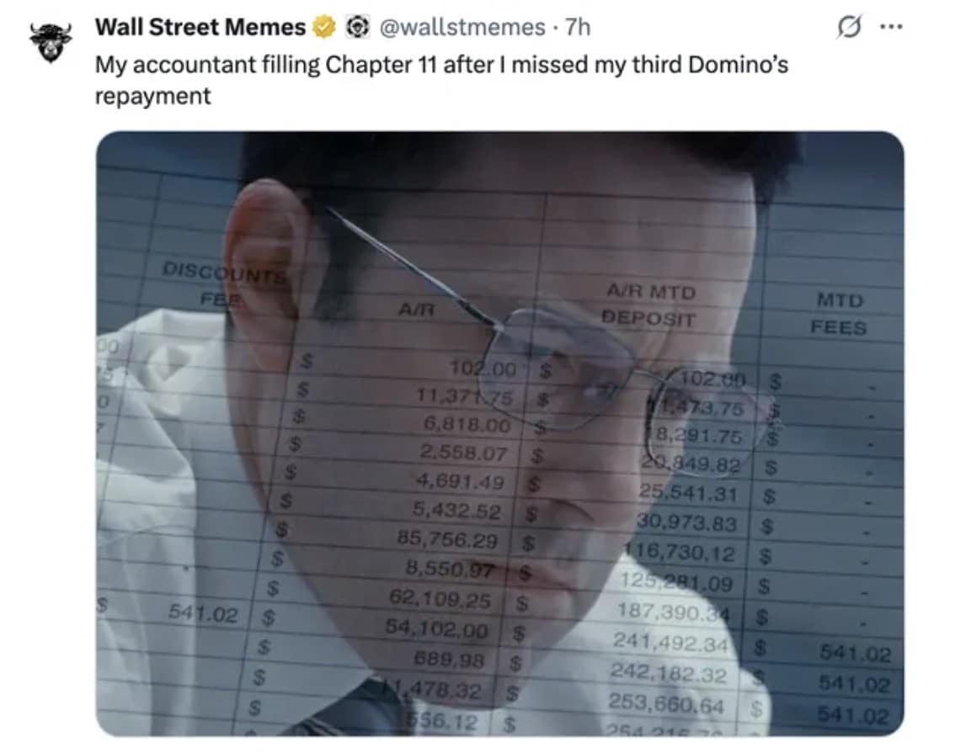955x752 pixels.
Task: Click the Grok slashed-circle icon
Action: (x=849, y=28)
